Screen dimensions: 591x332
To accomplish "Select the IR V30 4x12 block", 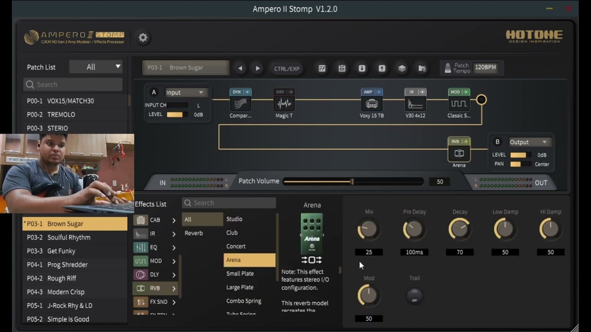I will tap(416, 104).
